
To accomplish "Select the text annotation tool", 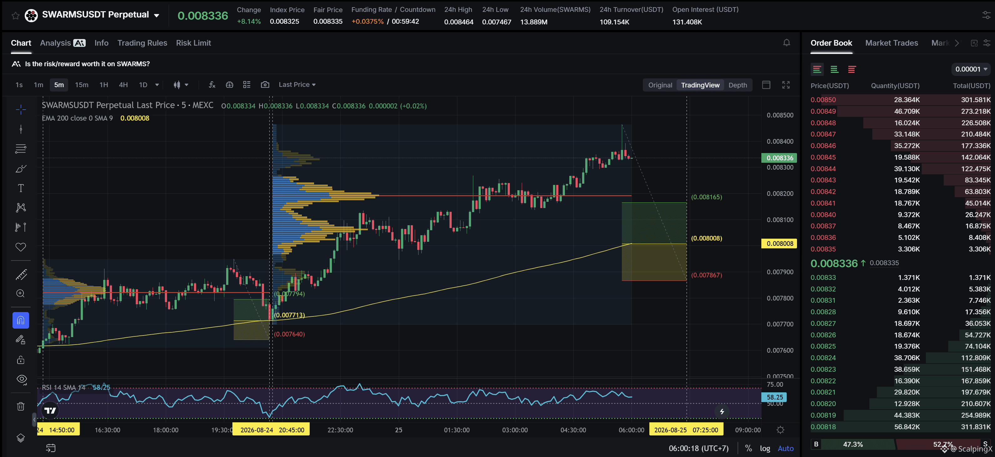I will click(21, 188).
